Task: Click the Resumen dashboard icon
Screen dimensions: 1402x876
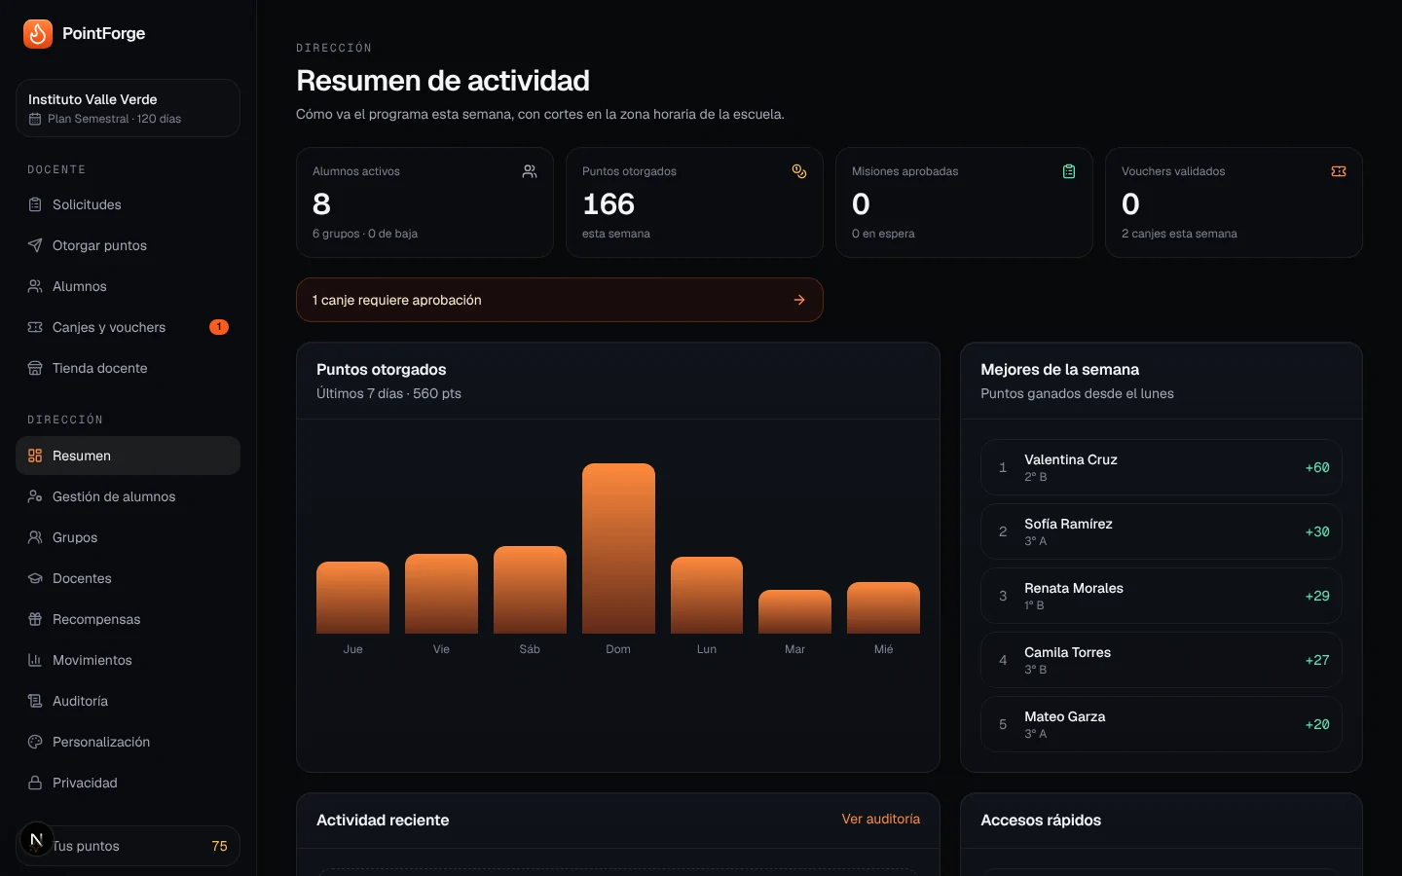Action: pos(35,456)
